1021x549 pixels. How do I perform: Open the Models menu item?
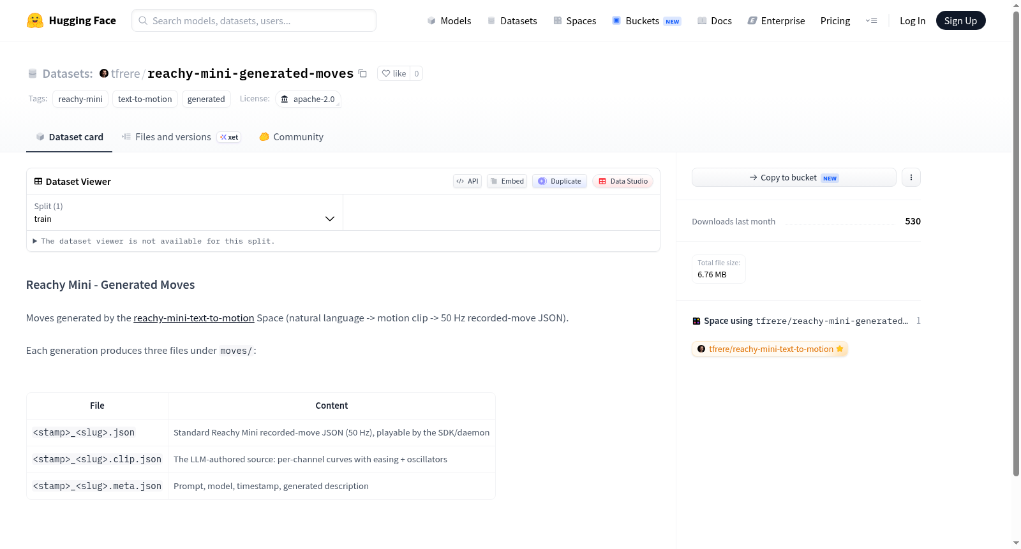pyautogui.click(x=449, y=20)
